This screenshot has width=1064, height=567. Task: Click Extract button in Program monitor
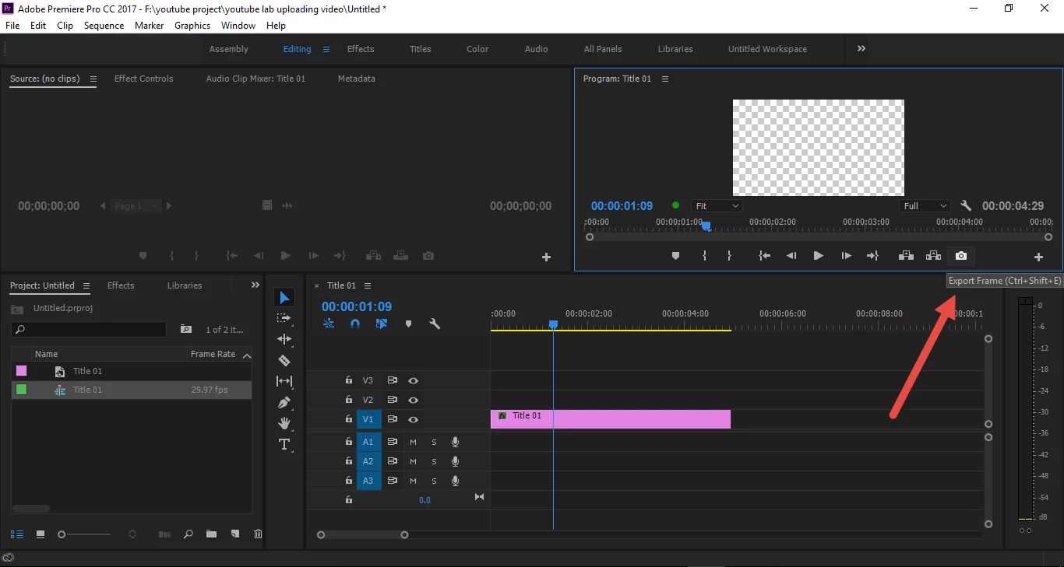(x=933, y=256)
